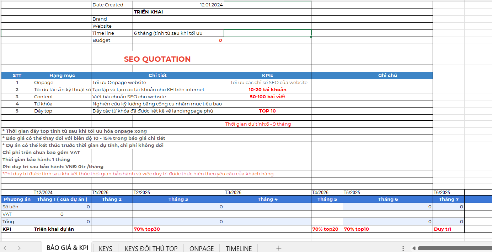Screen dimensions: 492x252
Task: Select the SEO QUOTATION title cell
Action: click(x=157, y=59)
